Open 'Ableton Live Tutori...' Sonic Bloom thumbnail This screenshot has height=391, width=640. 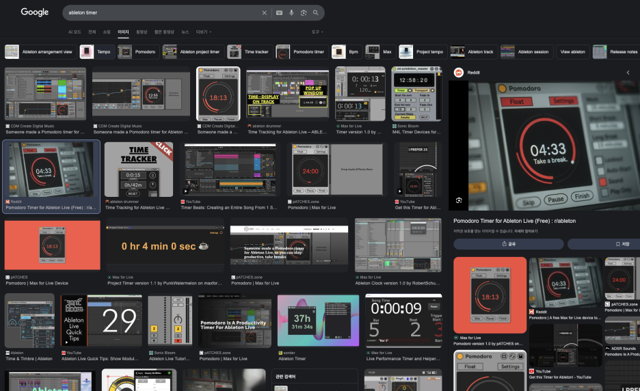pos(170,321)
